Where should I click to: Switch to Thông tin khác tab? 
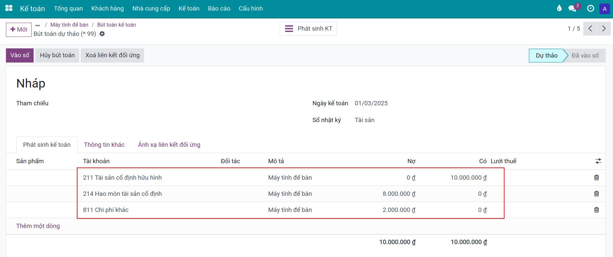coord(104,145)
